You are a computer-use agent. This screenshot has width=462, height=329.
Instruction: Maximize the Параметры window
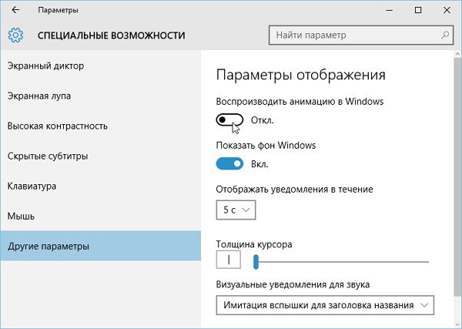[418, 10]
